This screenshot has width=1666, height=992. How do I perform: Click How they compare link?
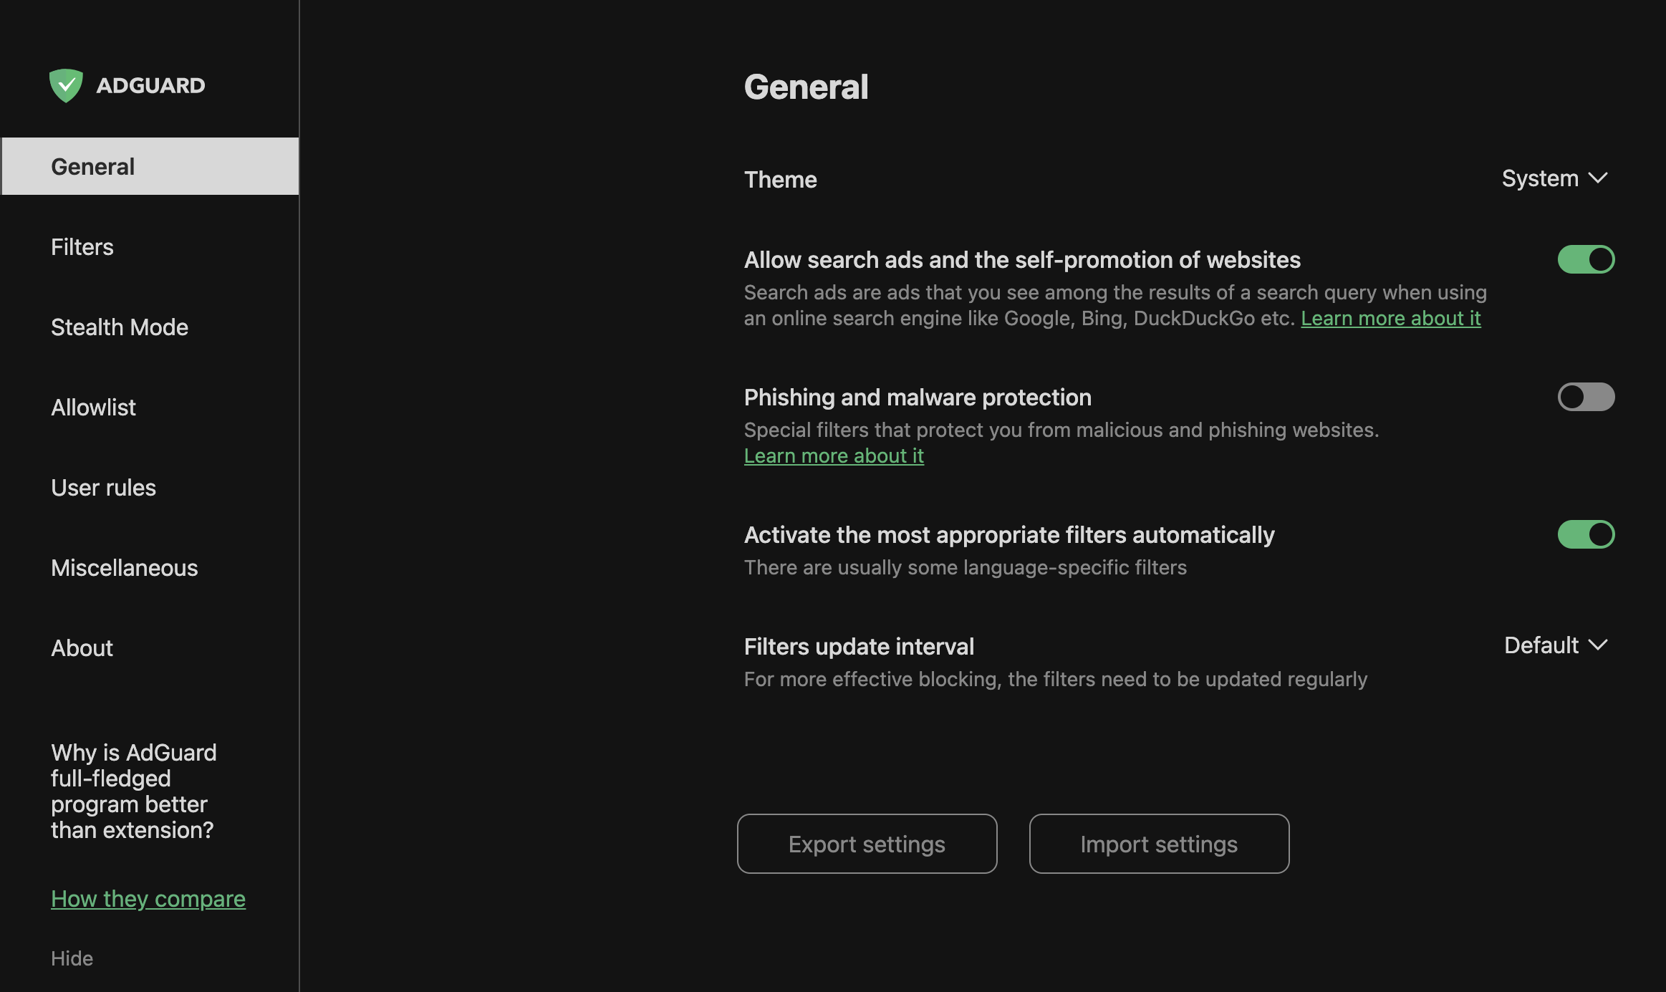148,897
